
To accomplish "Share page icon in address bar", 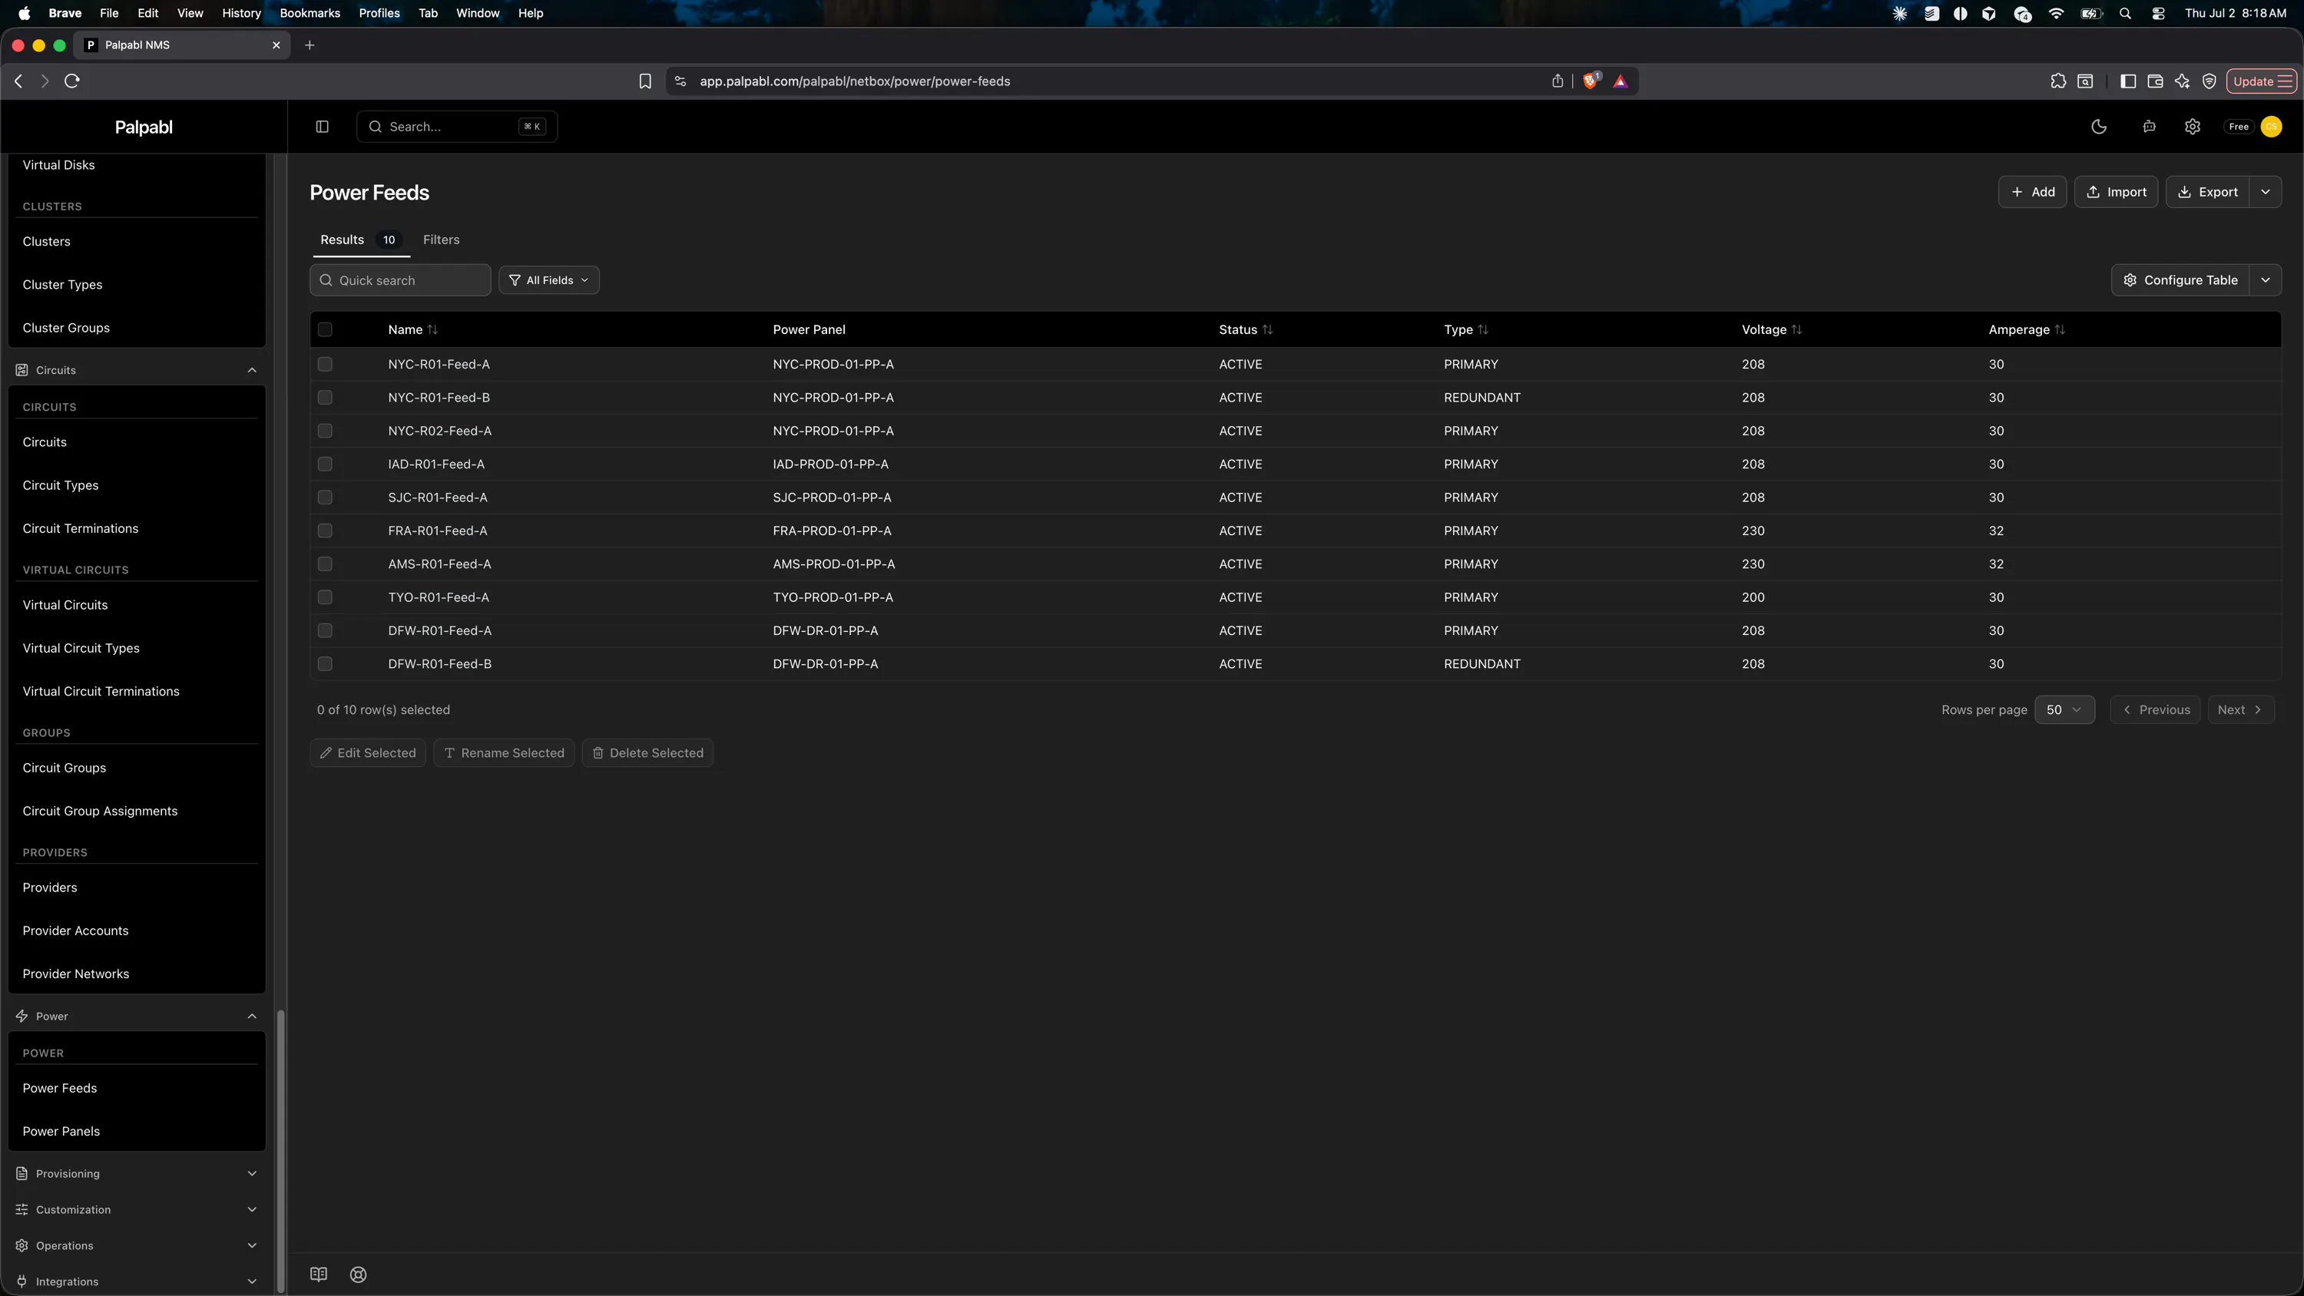I will [x=1558, y=81].
